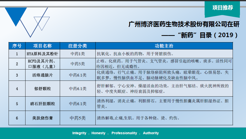This screenshot has height=139, width=246.
Task: Click the solid blue triangle logo
Action: 16,15
